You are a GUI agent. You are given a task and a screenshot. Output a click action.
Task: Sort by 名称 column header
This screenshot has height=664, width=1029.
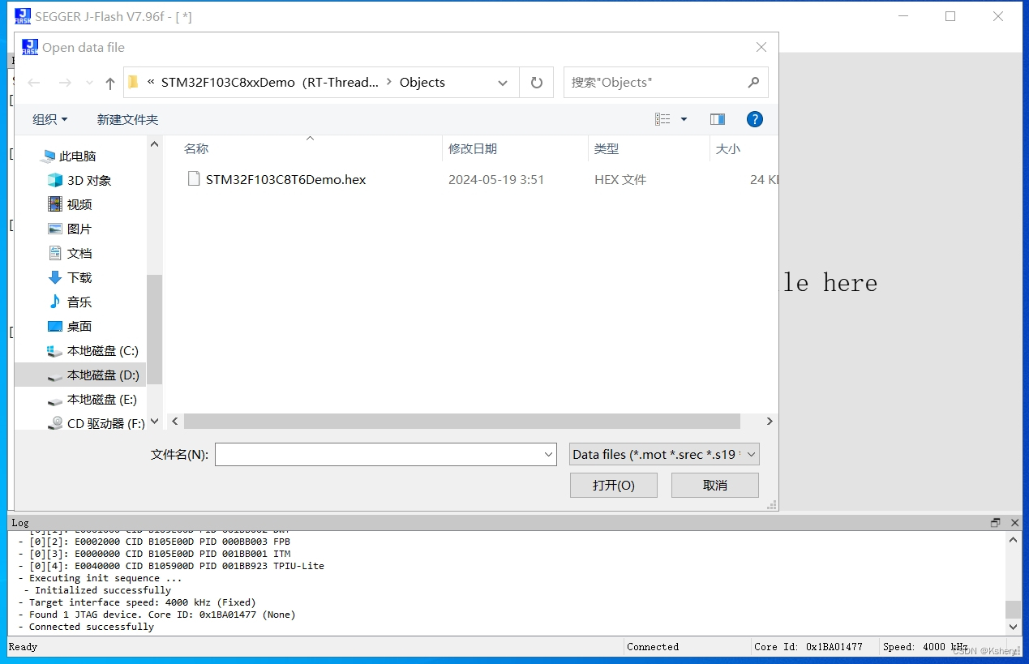tap(196, 148)
